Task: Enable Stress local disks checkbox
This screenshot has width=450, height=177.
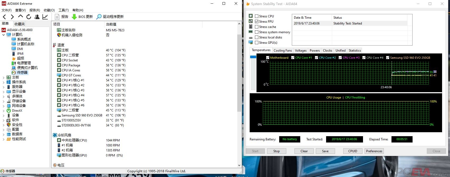Action: pyautogui.click(x=257, y=37)
